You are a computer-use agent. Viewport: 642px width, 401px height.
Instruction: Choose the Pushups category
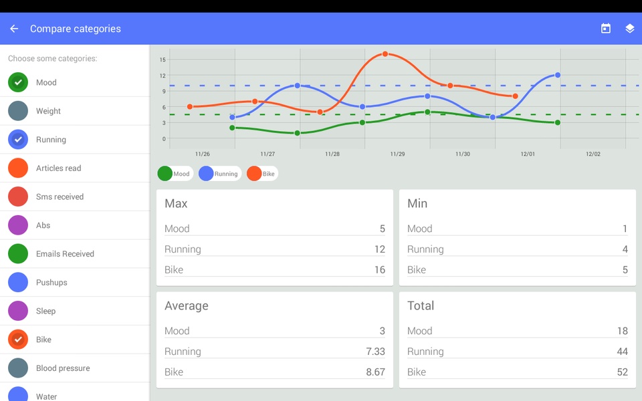[74, 282]
